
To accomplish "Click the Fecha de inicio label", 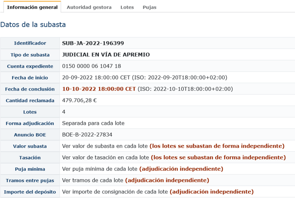I will coord(30,78).
